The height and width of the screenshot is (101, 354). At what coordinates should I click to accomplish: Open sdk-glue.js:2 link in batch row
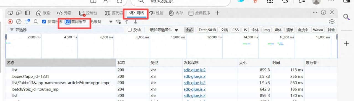click(x=195, y=89)
